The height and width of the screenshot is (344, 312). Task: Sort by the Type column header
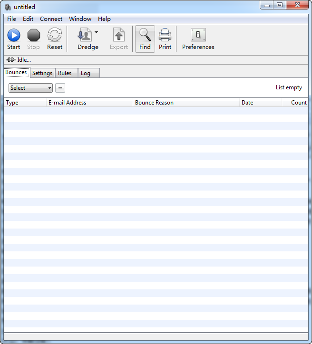(x=25, y=103)
